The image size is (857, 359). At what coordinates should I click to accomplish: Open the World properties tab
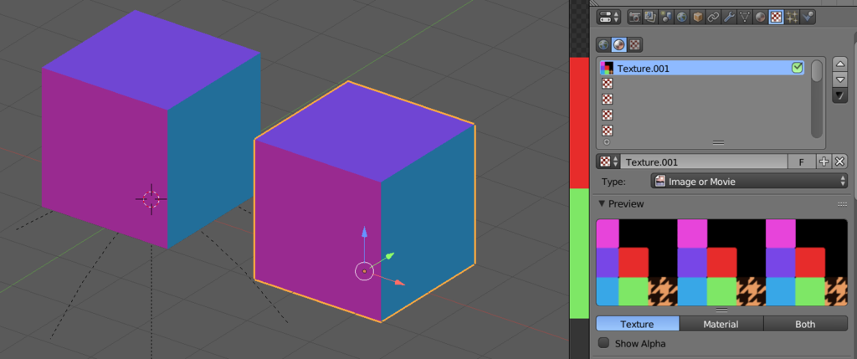[681, 17]
